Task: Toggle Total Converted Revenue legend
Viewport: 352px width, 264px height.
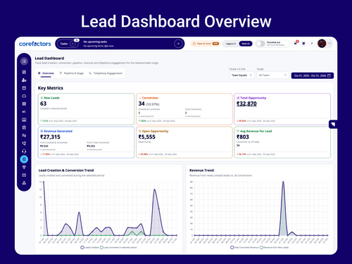Action: [244, 247]
